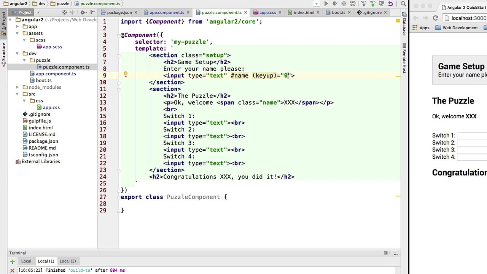Close the current terminal session
This screenshot has width=487, height=274.
point(12,270)
